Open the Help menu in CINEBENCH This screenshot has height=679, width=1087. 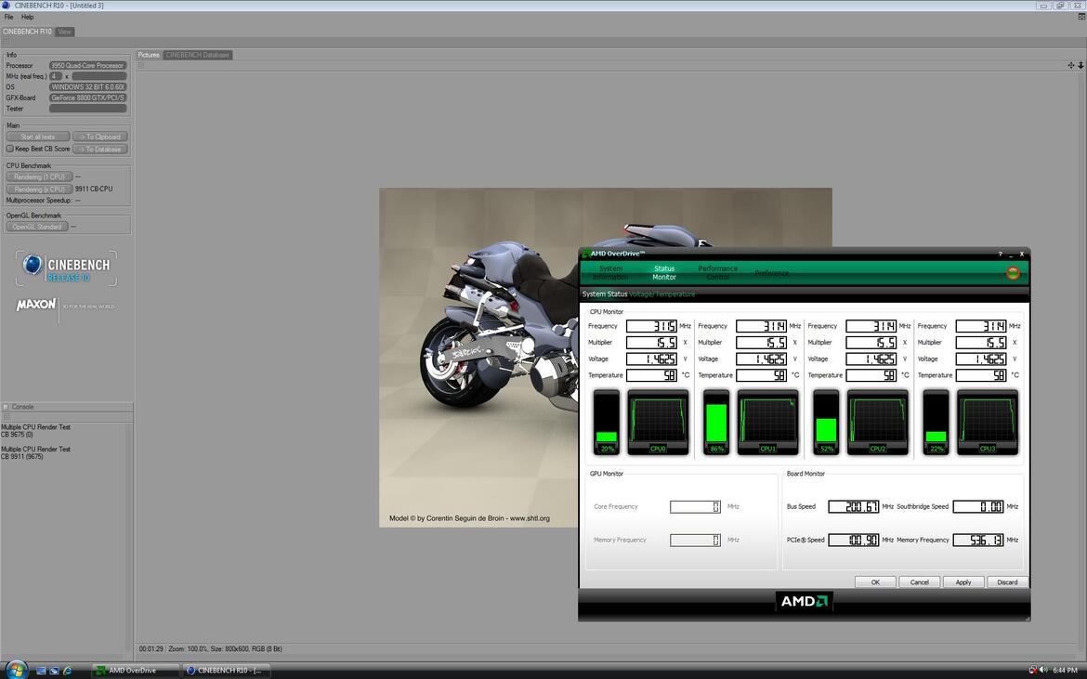tap(27, 17)
